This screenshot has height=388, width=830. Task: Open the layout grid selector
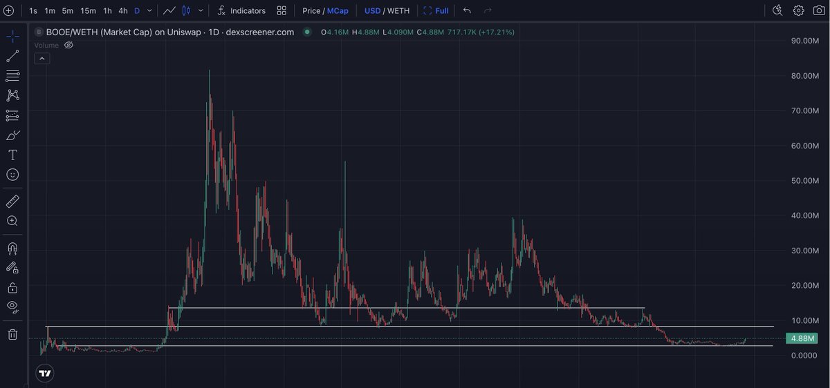click(x=282, y=10)
